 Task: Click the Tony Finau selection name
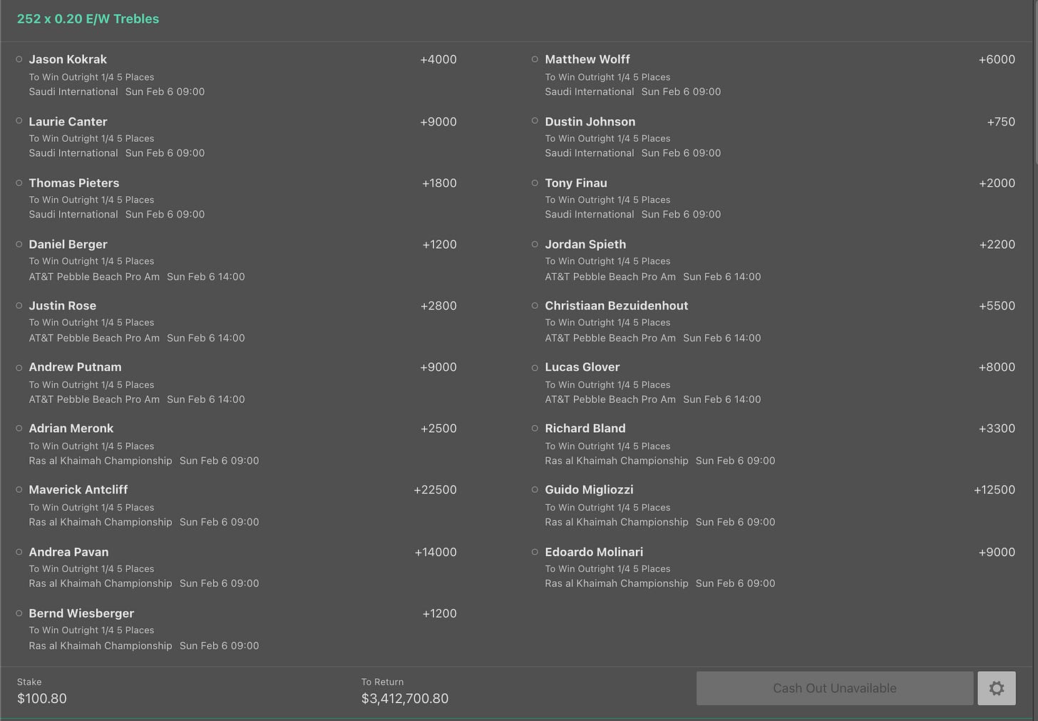click(576, 183)
